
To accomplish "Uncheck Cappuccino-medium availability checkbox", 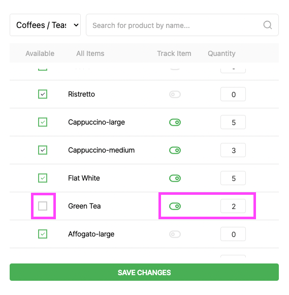I will [43, 150].
